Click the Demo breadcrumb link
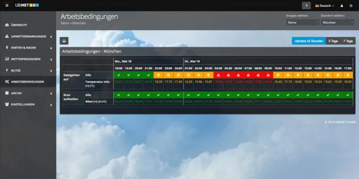The width and height of the screenshot is (359, 179). [x=65, y=23]
